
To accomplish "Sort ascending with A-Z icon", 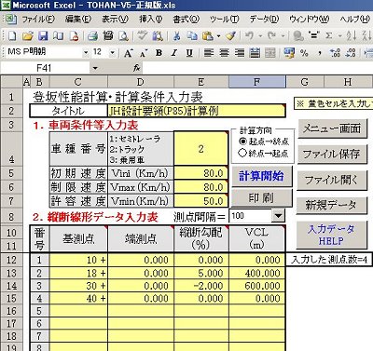I will click(352, 36).
